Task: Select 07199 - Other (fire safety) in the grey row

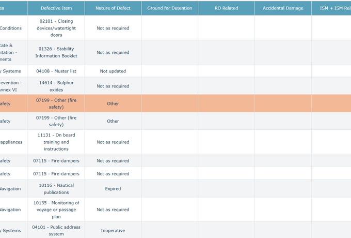Action: pyautogui.click(x=56, y=121)
